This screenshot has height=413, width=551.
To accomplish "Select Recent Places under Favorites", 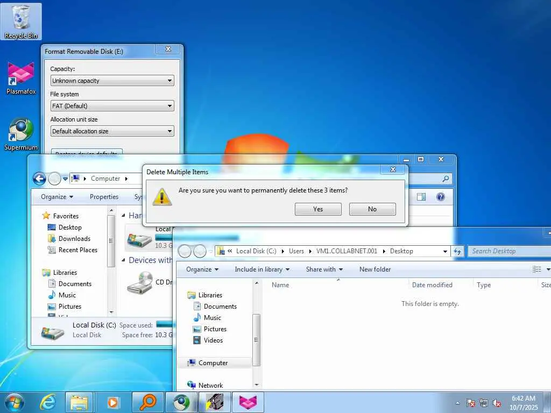I will point(77,250).
